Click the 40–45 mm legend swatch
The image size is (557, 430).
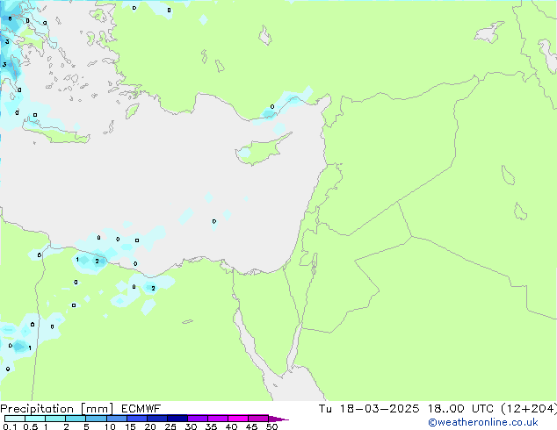click(238, 419)
